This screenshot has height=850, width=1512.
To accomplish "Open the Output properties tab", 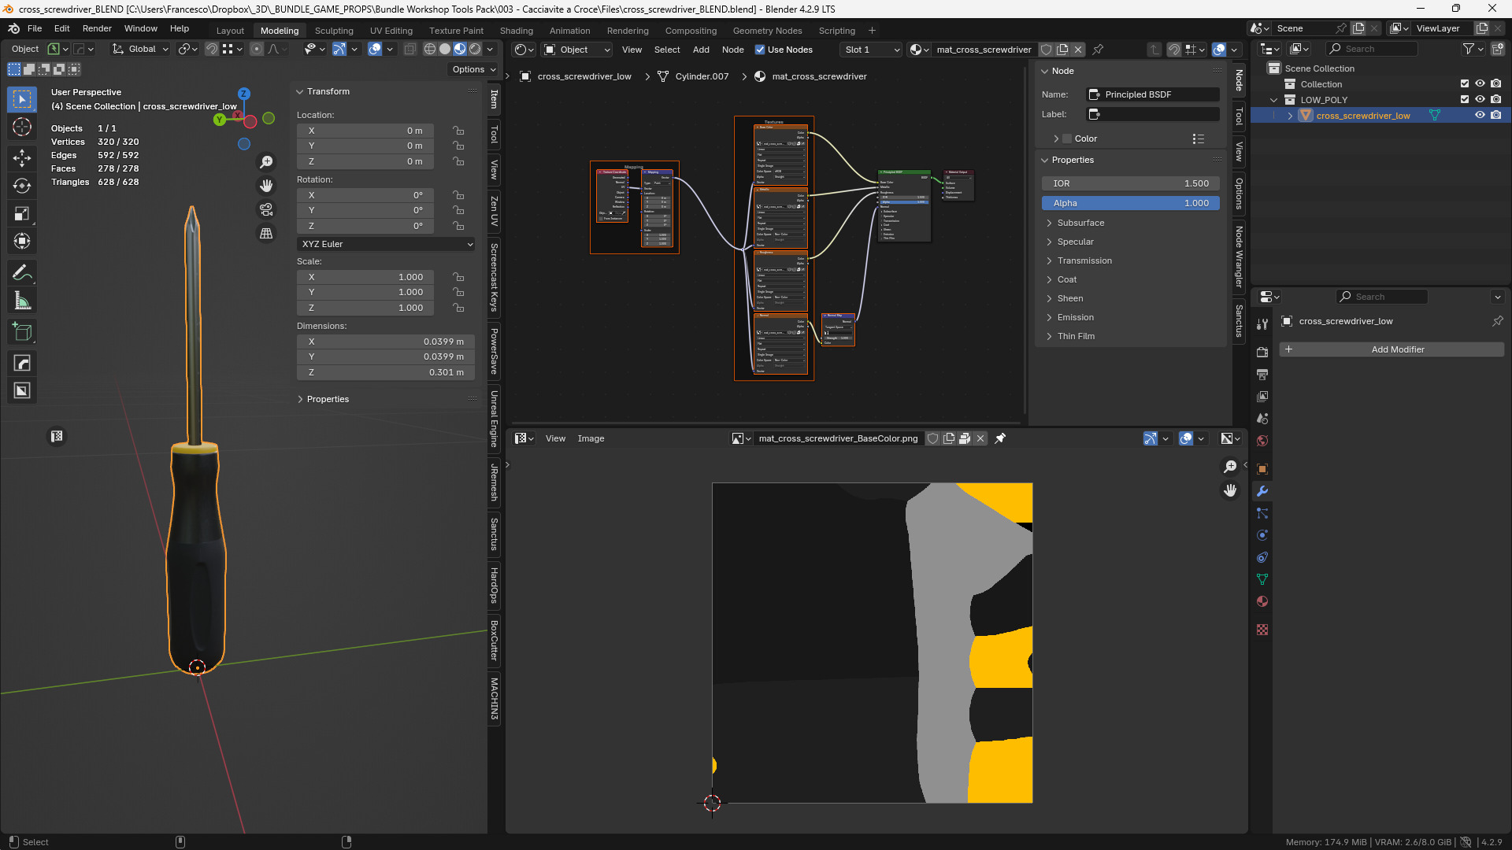I will pos(1262,375).
